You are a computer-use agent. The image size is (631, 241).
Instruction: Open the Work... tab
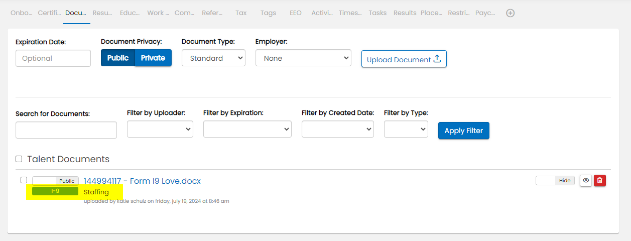(x=158, y=13)
